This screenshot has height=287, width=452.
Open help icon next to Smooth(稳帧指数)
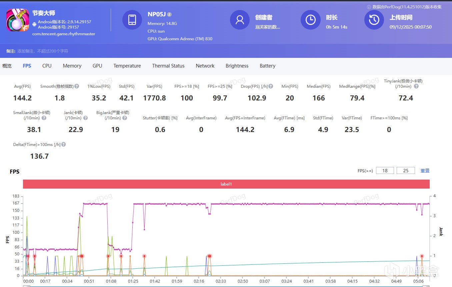coord(77,86)
